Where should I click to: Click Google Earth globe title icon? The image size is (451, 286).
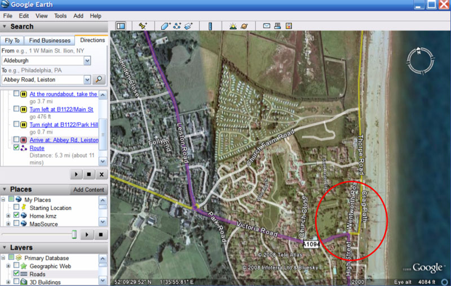(x=5, y=4)
